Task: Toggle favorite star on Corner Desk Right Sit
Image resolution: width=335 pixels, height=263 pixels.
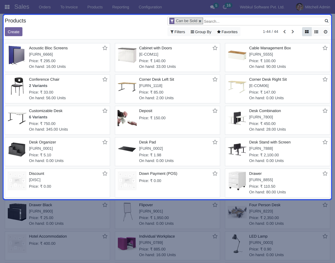Action: (325, 79)
